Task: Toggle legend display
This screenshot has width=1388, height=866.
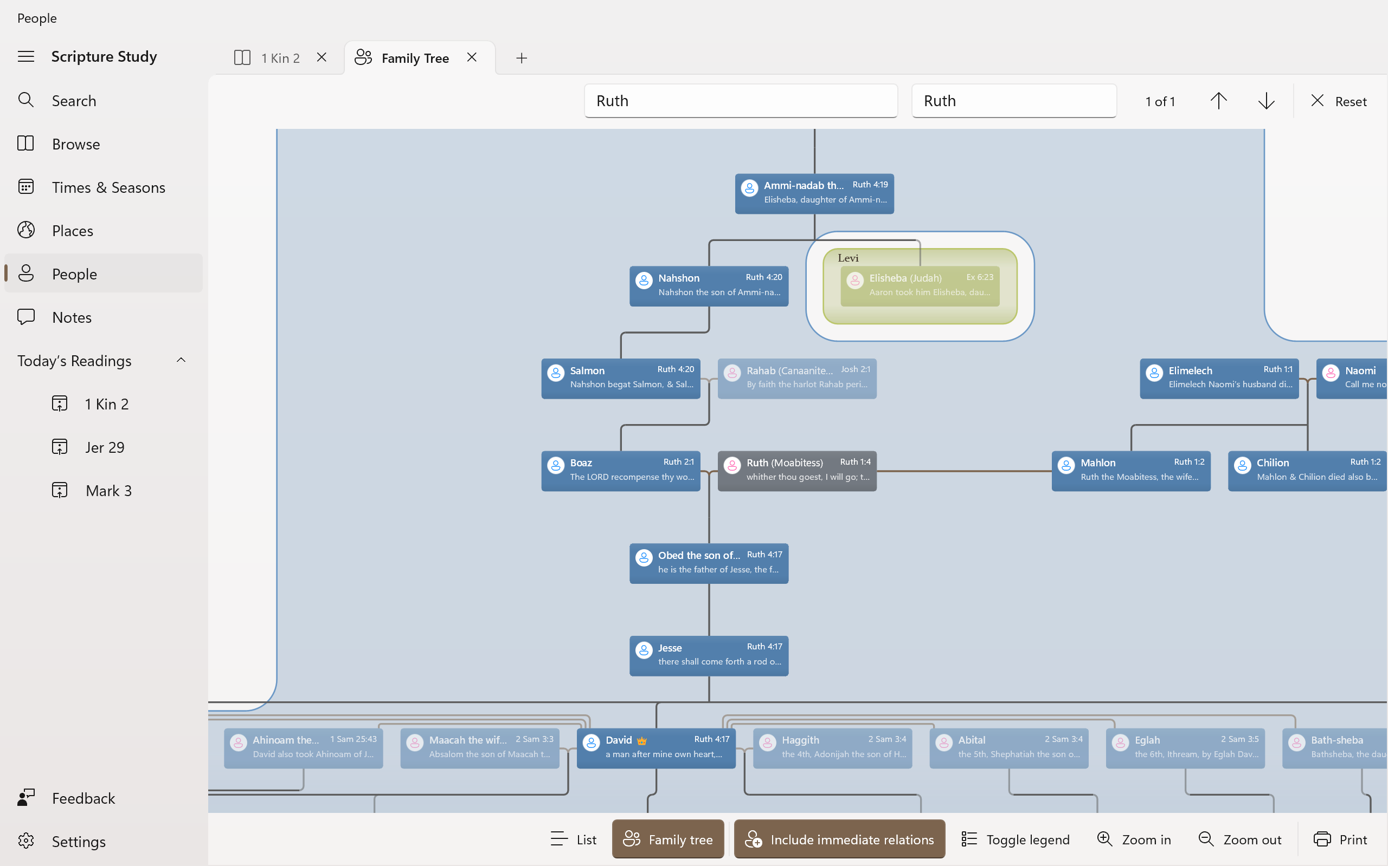Action: point(1016,839)
